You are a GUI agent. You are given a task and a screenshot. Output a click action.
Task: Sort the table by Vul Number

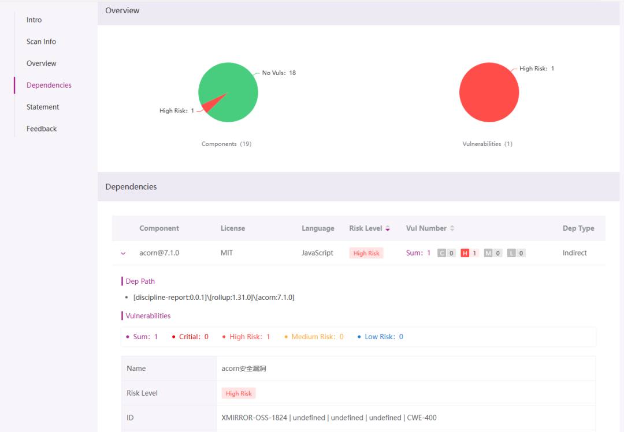(x=451, y=228)
